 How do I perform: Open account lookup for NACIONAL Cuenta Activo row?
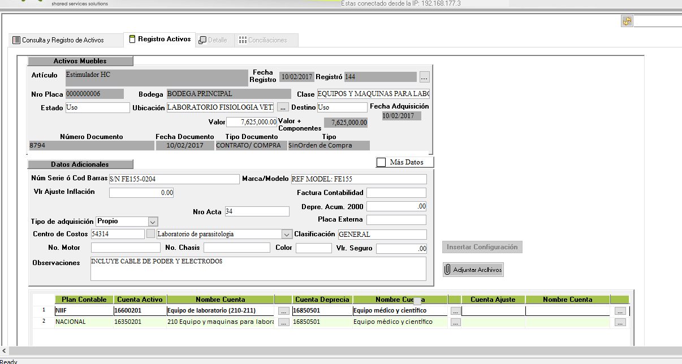tap(284, 322)
